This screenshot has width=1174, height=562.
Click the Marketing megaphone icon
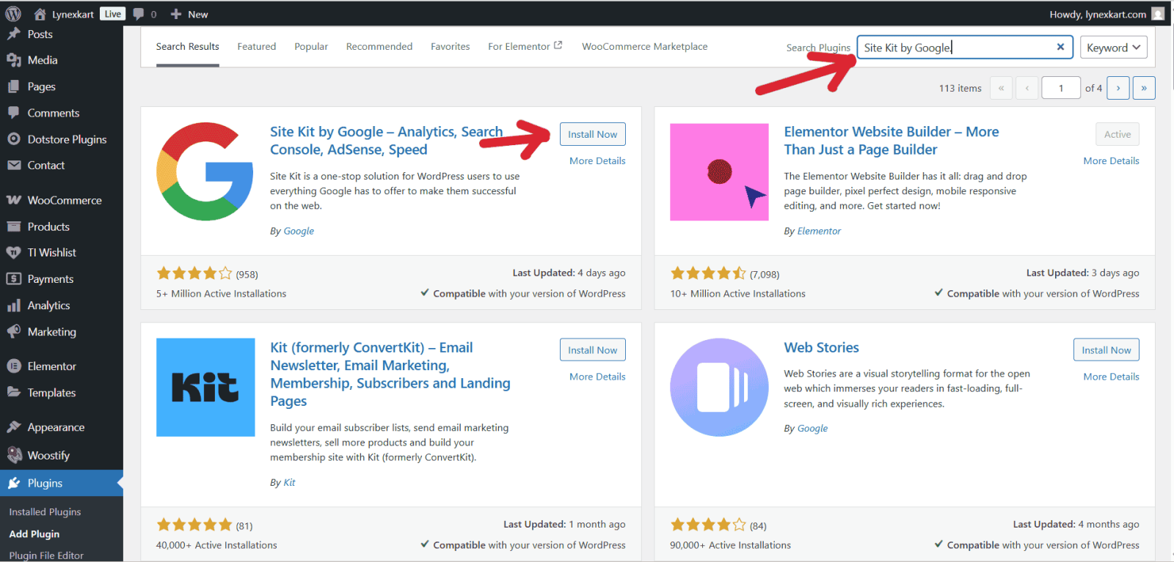pyautogui.click(x=13, y=332)
